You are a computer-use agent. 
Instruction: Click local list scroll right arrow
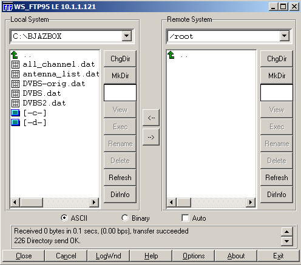click(x=94, y=202)
